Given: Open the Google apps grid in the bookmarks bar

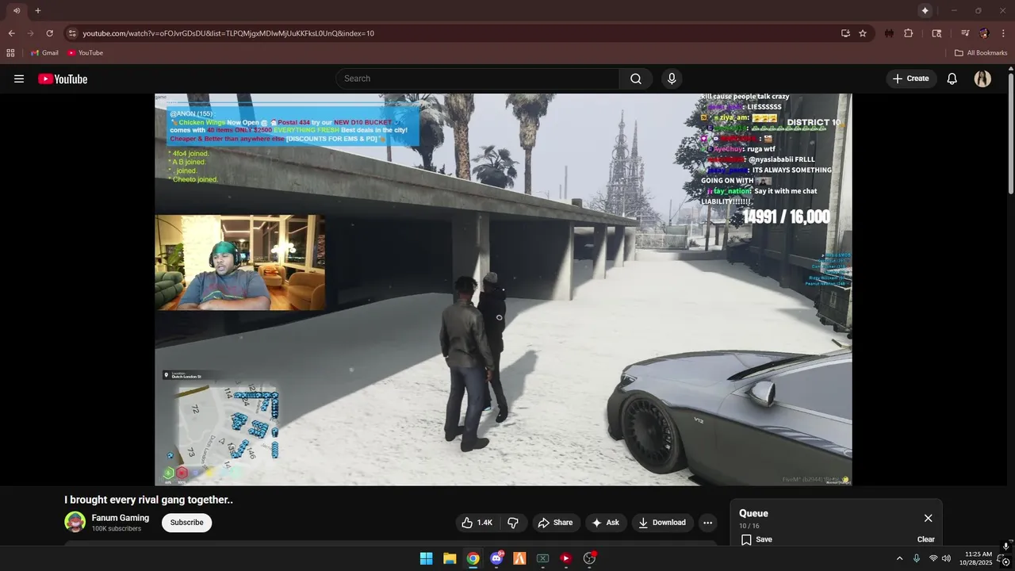Looking at the screenshot, I should pyautogui.click(x=10, y=53).
